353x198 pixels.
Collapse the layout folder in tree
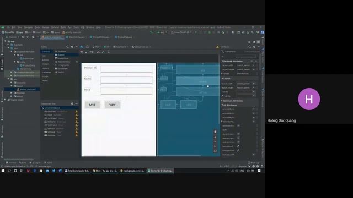tap(12, 86)
